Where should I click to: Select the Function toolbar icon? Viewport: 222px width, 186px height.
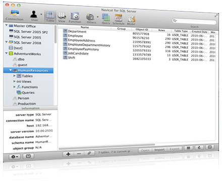tap(75, 18)
